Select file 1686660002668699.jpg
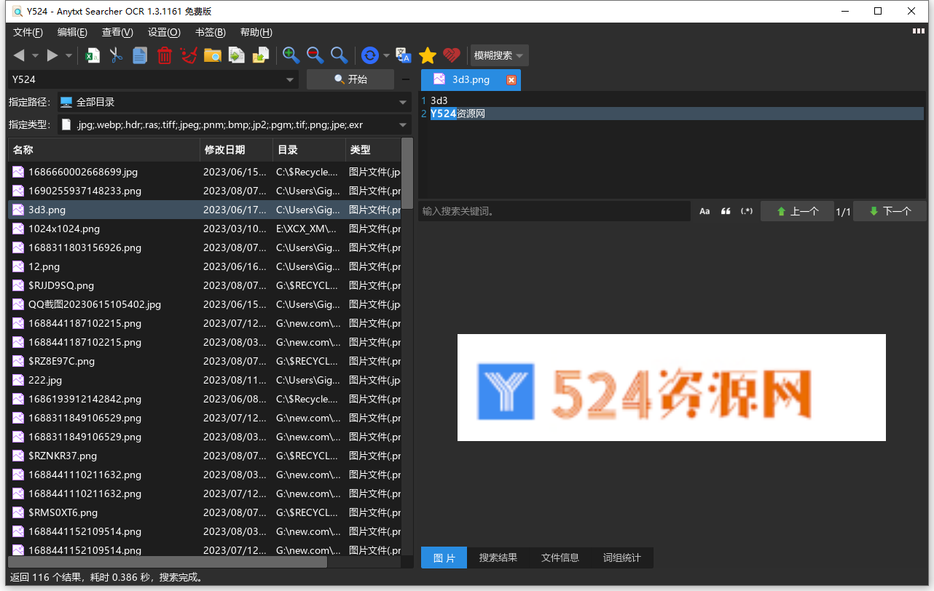The width and height of the screenshot is (934, 591). tap(204, 172)
